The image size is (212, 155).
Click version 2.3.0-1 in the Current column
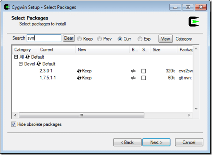point(46,71)
